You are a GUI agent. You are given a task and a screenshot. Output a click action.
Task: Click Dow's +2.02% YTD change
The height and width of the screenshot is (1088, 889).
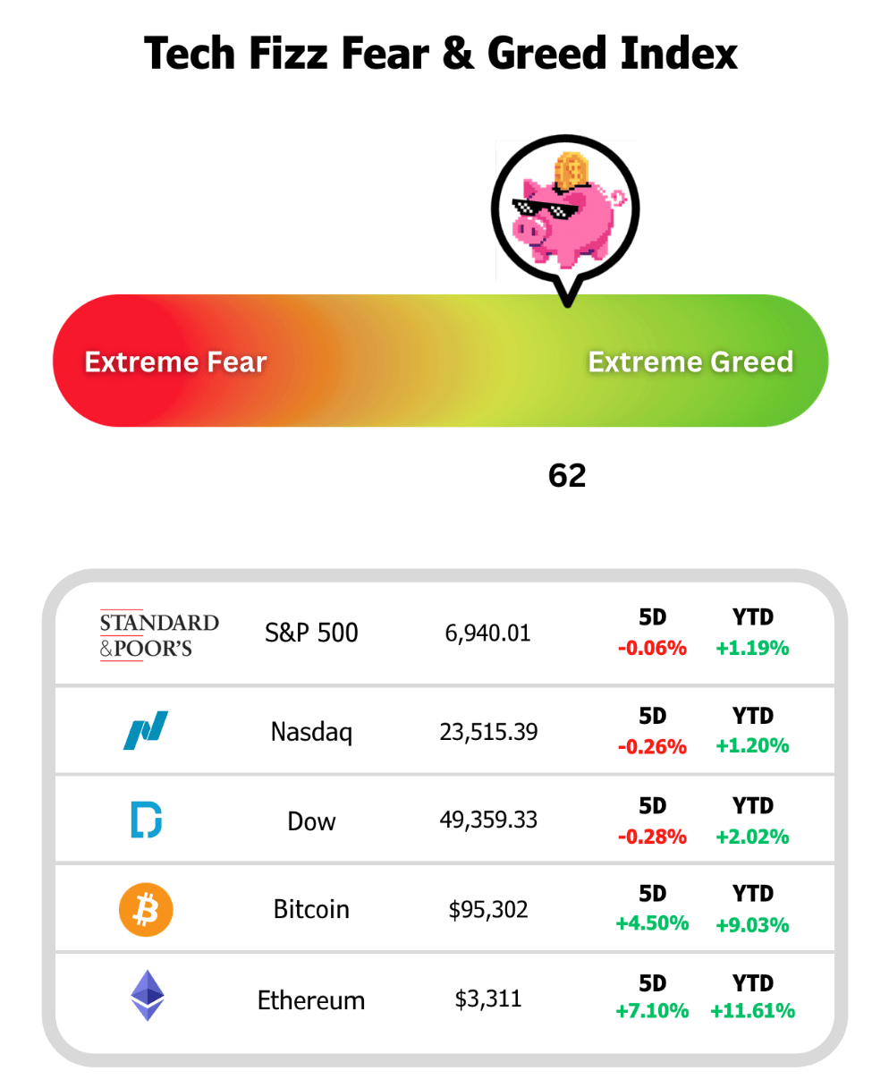pyautogui.click(x=752, y=837)
